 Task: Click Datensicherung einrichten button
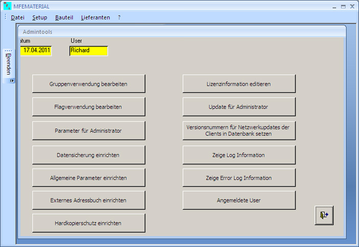point(88,155)
